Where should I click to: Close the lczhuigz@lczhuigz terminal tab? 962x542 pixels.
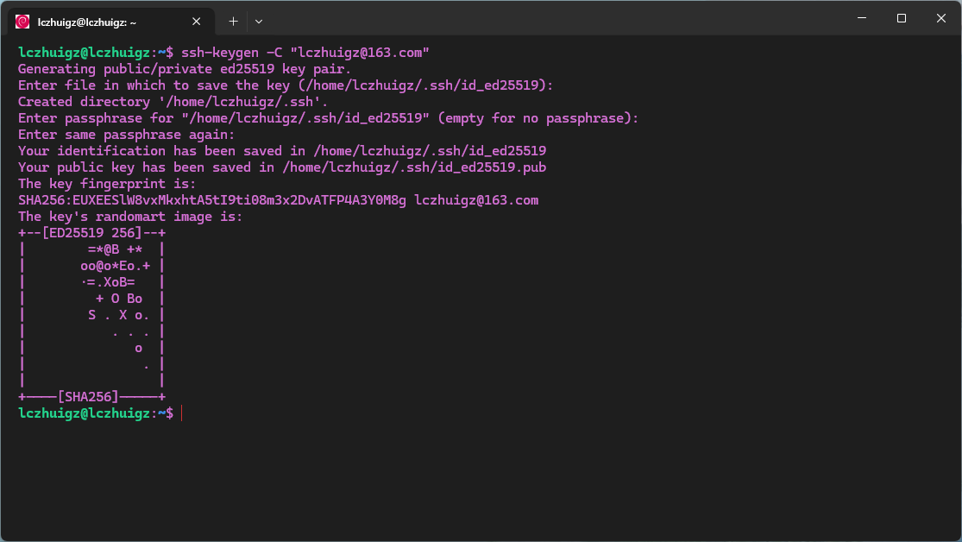click(x=197, y=21)
